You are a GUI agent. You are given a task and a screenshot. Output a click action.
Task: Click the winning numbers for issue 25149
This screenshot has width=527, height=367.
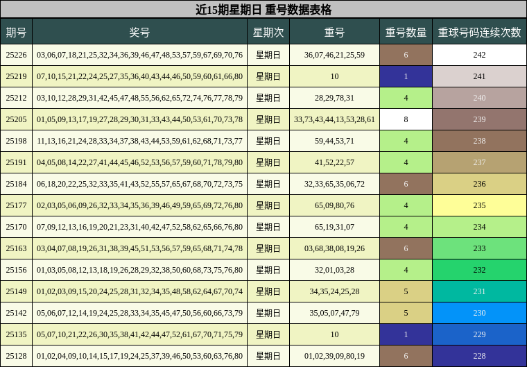[140, 291]
